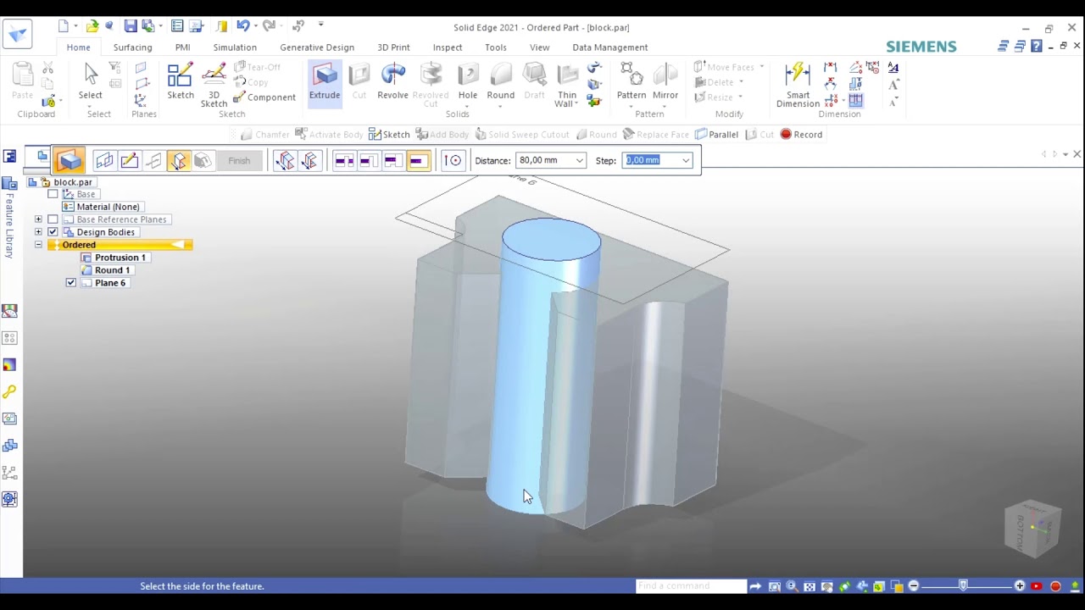Click the Solid Edge application button
1085x610 pixels.
(x=17, y=35)
